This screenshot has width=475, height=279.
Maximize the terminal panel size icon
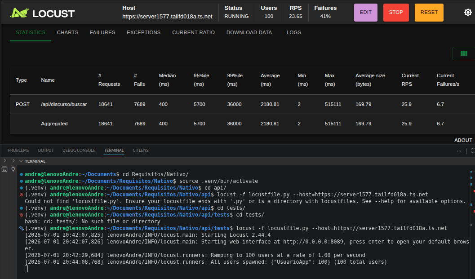(x=473, y=151)
